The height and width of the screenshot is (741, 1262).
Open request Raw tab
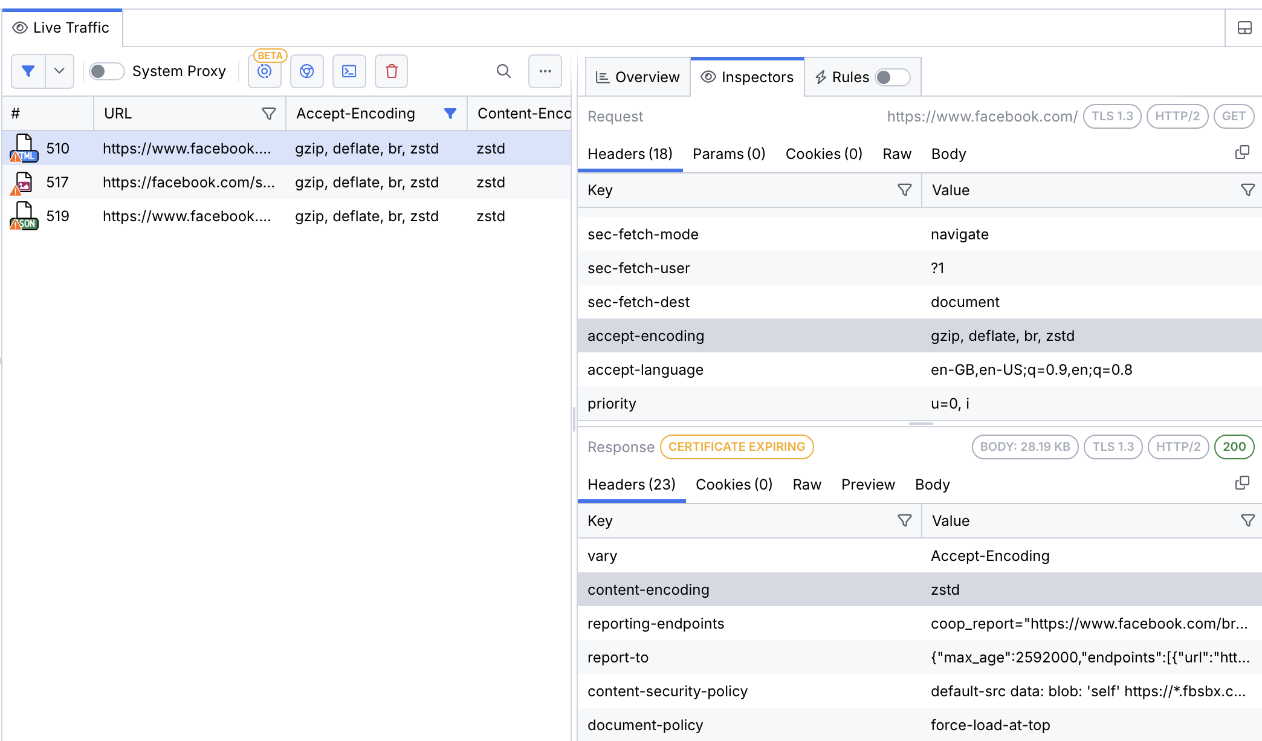[897, 154]
